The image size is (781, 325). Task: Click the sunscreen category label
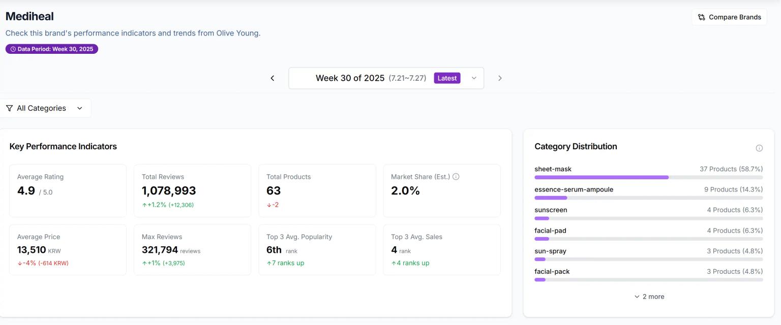tap(551, 210)
